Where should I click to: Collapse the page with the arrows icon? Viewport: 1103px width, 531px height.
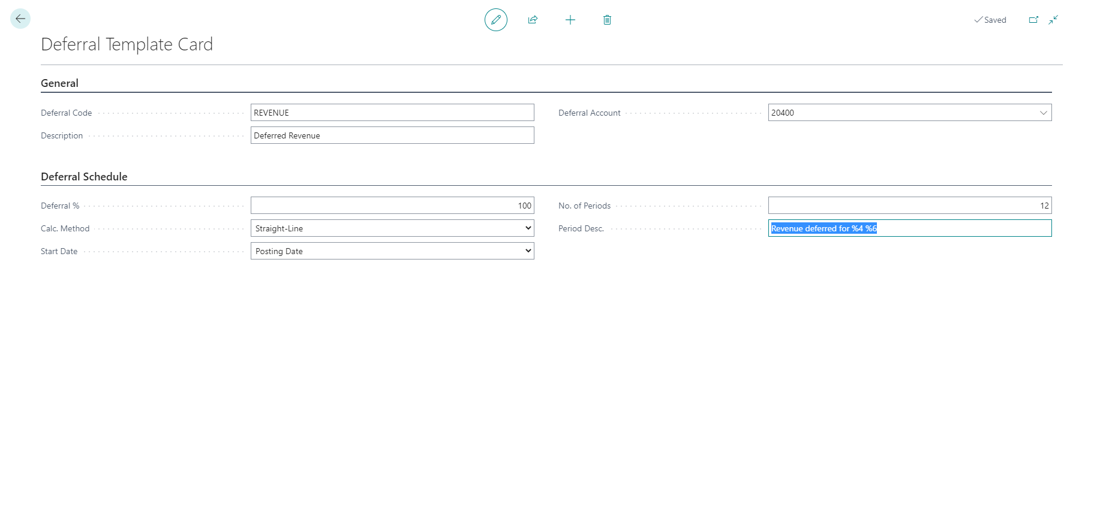click(x=1053, y=20)
